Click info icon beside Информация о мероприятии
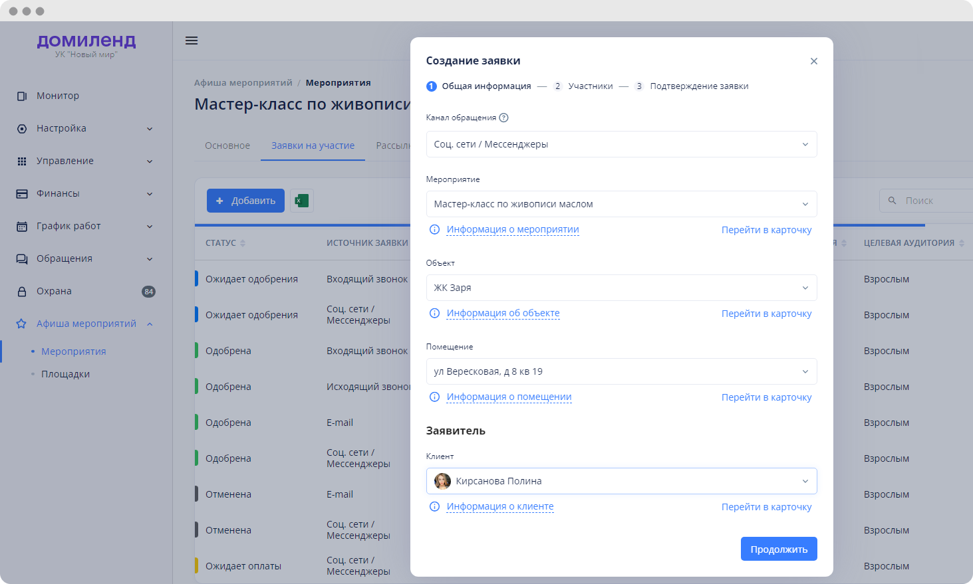 434,230
